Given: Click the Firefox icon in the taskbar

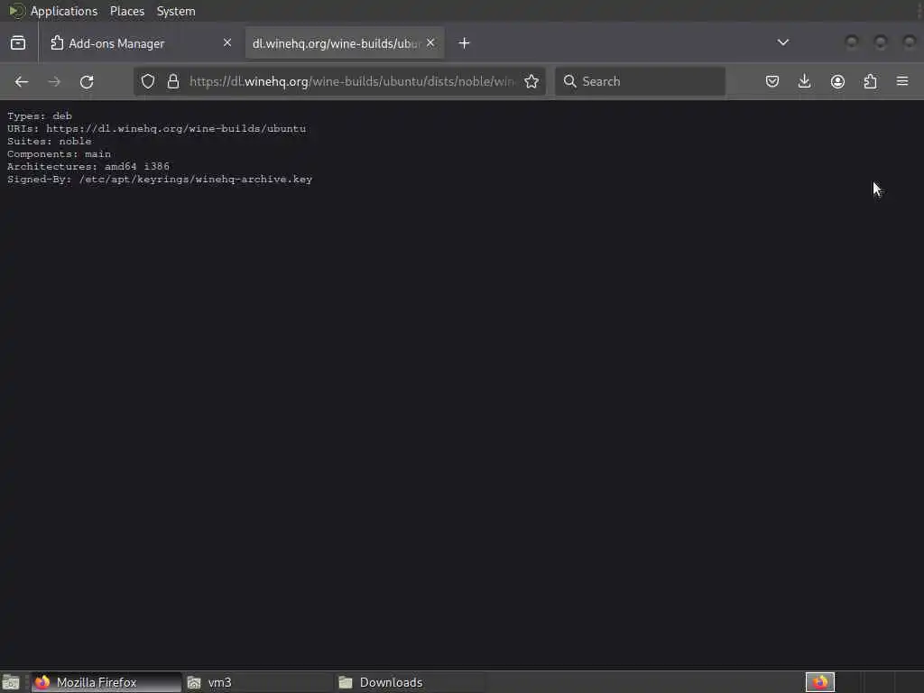Looking at the screenshot, I should tap(42, 682).
